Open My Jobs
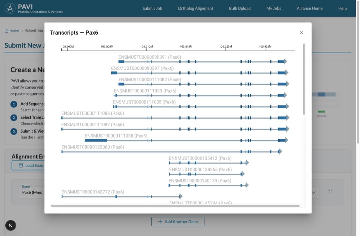 274,8
